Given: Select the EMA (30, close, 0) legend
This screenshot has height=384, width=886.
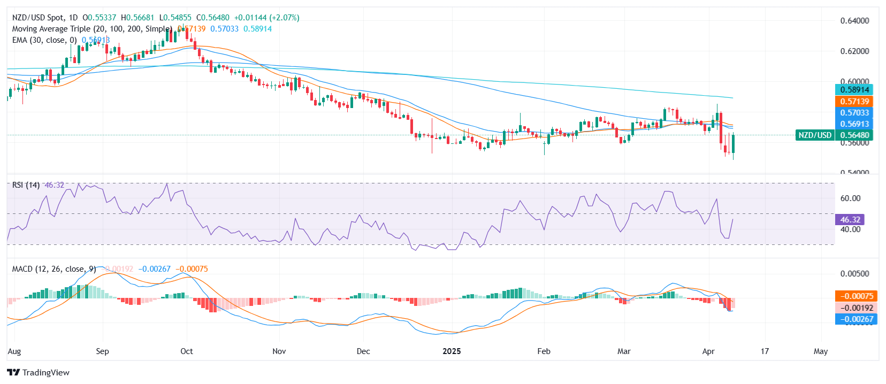Looking at the screenshot, I should [x=44, y=40].
